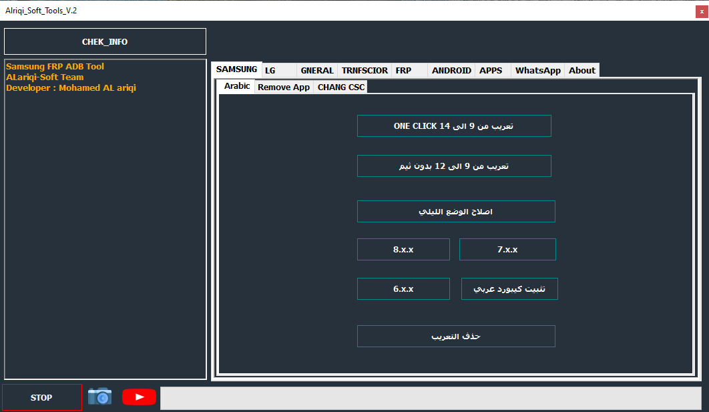This screenshot has height=412, width=709.
Task: Click the camera screenshot icon
Action: click(99, 397)
